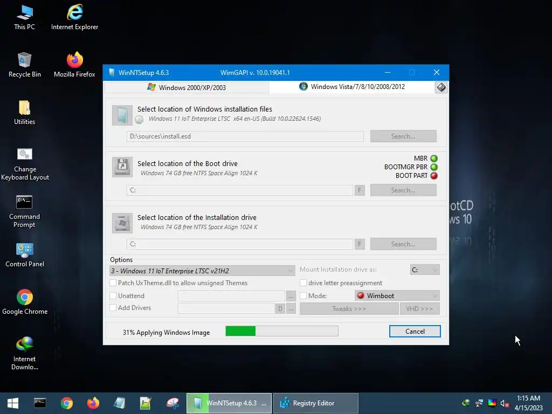Launch Firefox from taskbar

tap(93, 403)
